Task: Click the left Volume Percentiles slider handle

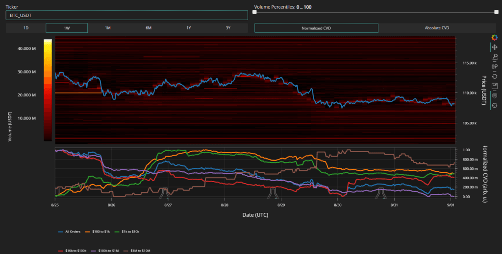Action: tap(254, 12)
